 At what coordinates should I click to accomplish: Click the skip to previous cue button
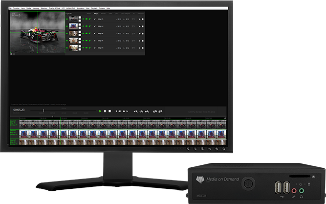(x=117, y=111)
